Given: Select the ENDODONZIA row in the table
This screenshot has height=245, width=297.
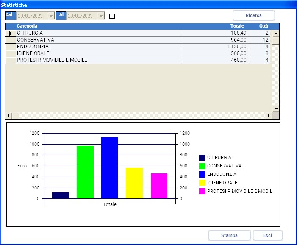Looking at the screenshot, I should (x=97, y=47).
